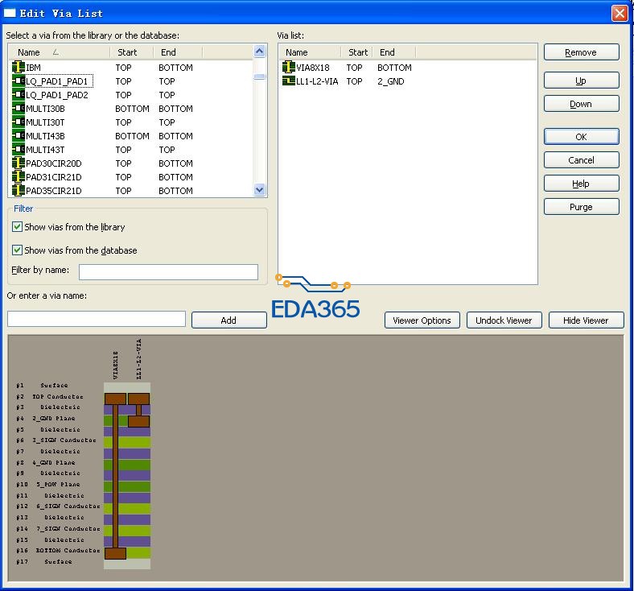Sort library list by Name column header

tap(59, 52)
